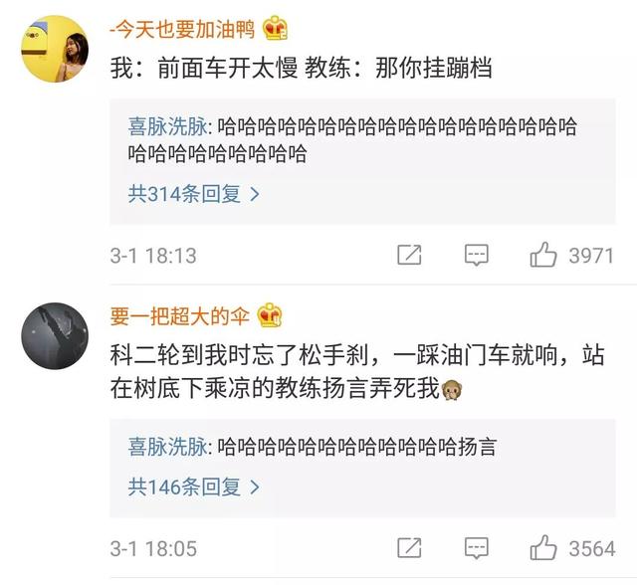Viewport: 637px width, 585px height.
Task: Select the comment text 前面车开太慢
Action: pyautogui.click(x=228, y=68)
